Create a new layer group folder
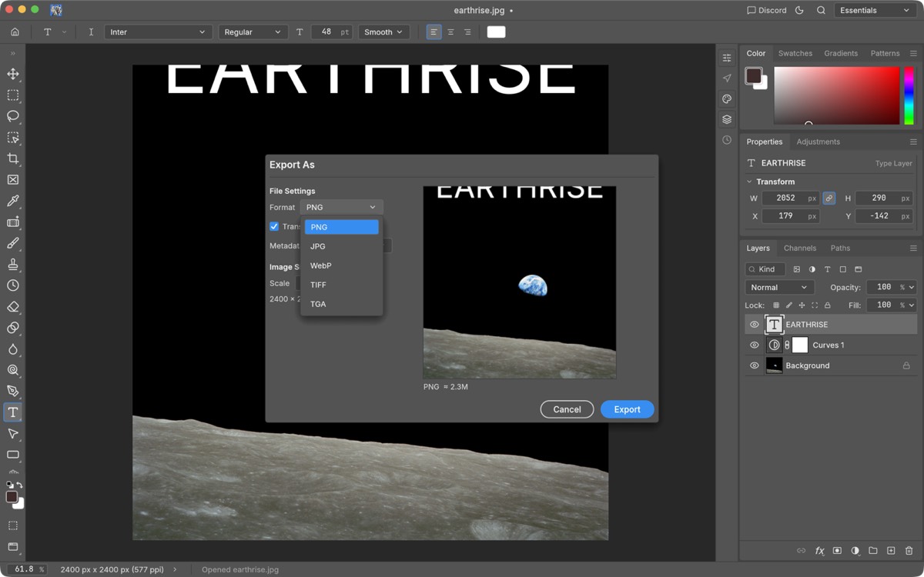Image resolution: width=924 pixels, height=577 pixels. click(873, 551)
